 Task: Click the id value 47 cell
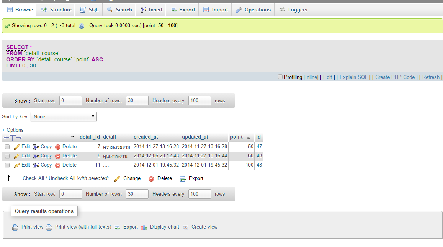point(259,146)
